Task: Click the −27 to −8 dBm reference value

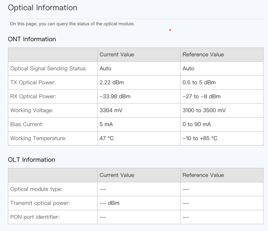Action: click(201, 96)
